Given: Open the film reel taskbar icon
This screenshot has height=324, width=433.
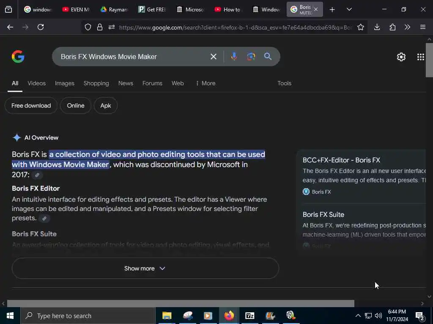Looking at the screenshot, I should (291, 316).
